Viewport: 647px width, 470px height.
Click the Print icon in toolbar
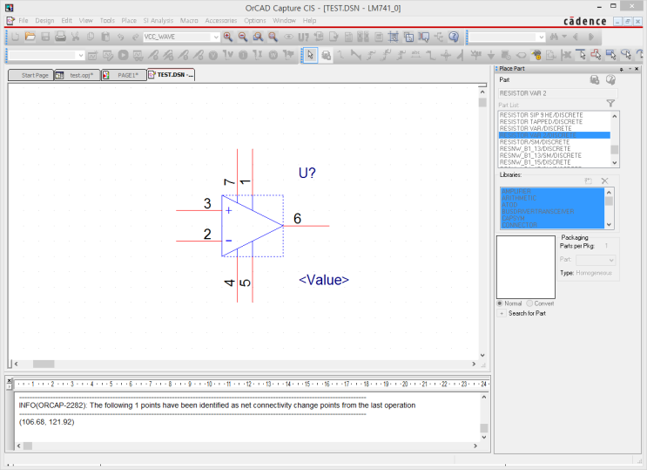(60, 37)
